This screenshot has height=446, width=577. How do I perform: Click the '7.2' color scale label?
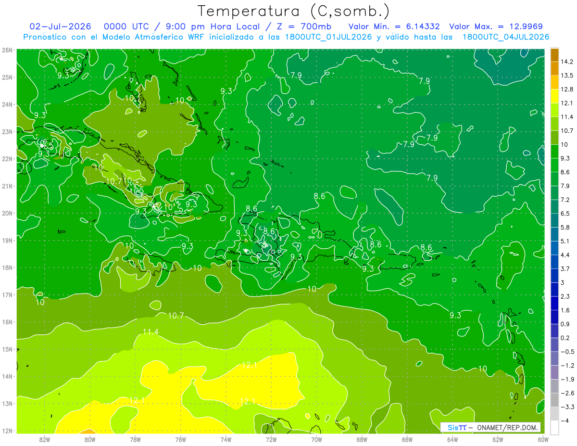(x=565, y=199)
